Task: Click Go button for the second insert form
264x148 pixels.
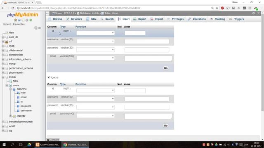Action: [166, 126]
